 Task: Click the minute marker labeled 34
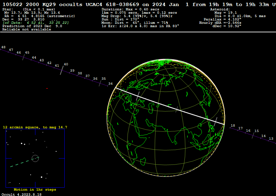click(110, 84)
